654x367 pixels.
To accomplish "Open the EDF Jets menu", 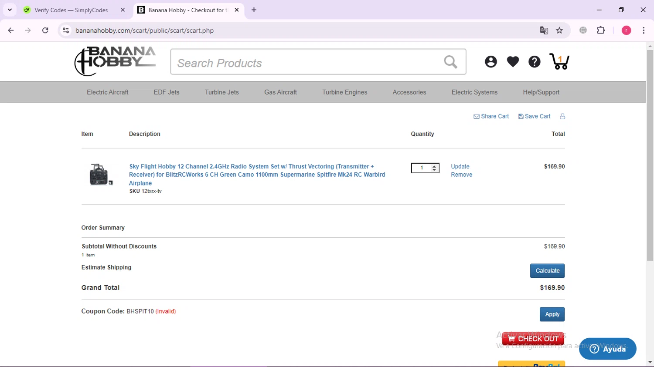I will 167,92.
